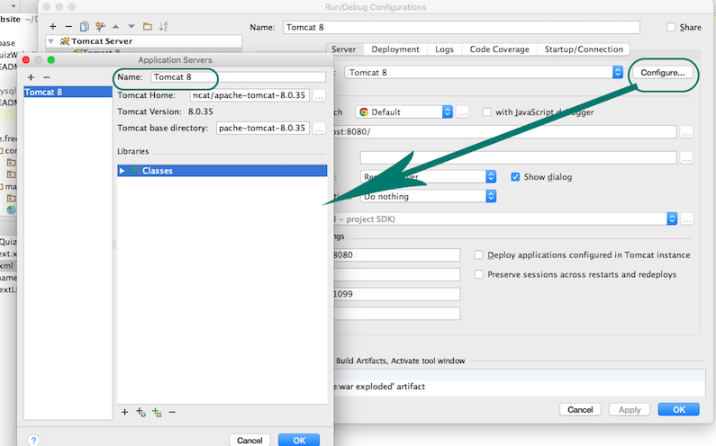This screenshot has height=446, width=716.
Task: Expand the Classes library node
Action: (122, 171)
